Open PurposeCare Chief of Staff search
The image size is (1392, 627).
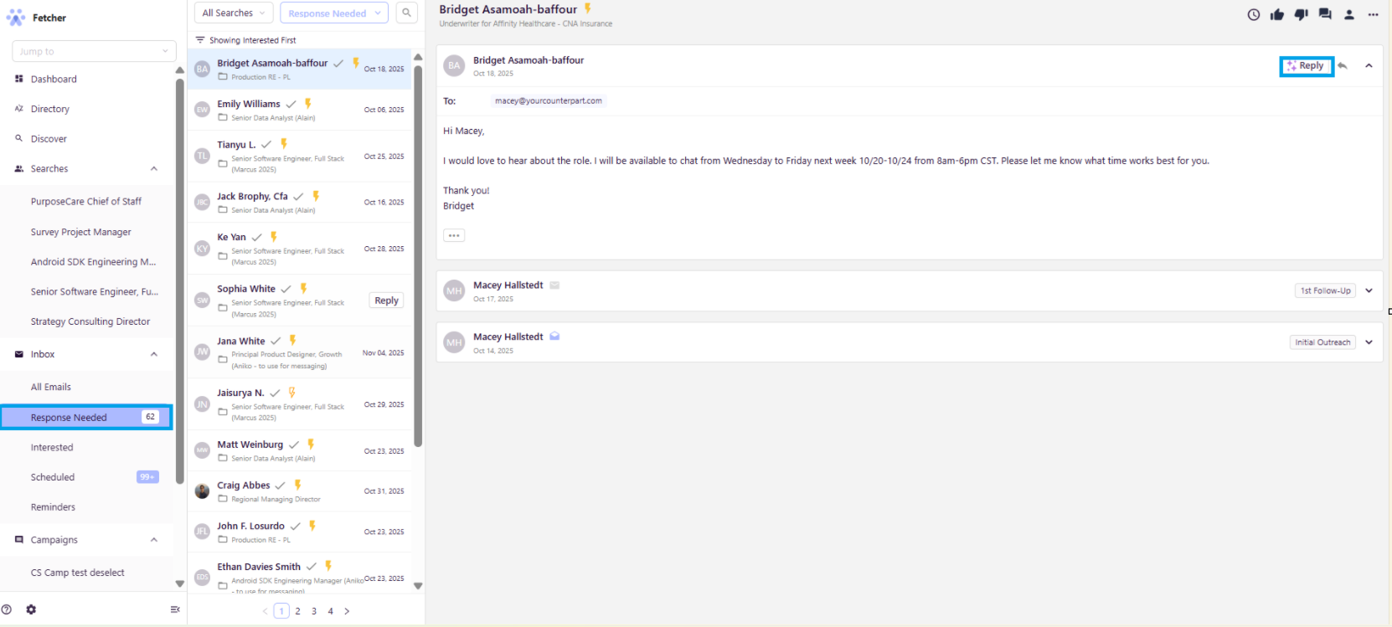[x=86, y=202]
